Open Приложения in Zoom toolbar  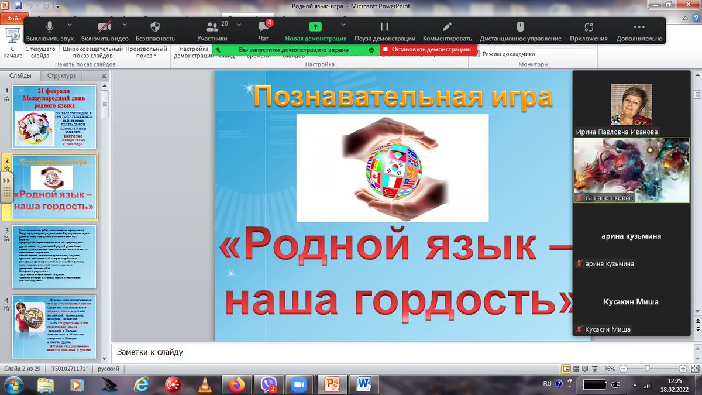589,32
